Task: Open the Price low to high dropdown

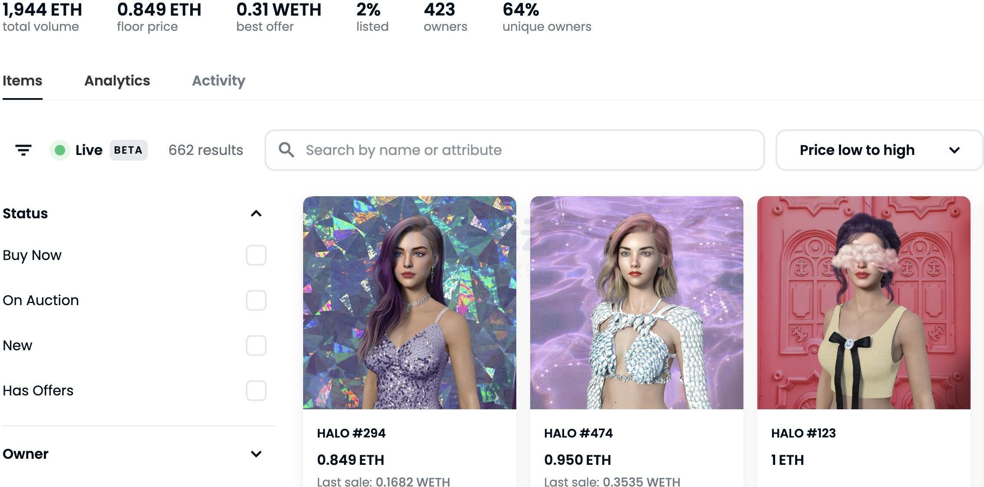Action: 879,150
